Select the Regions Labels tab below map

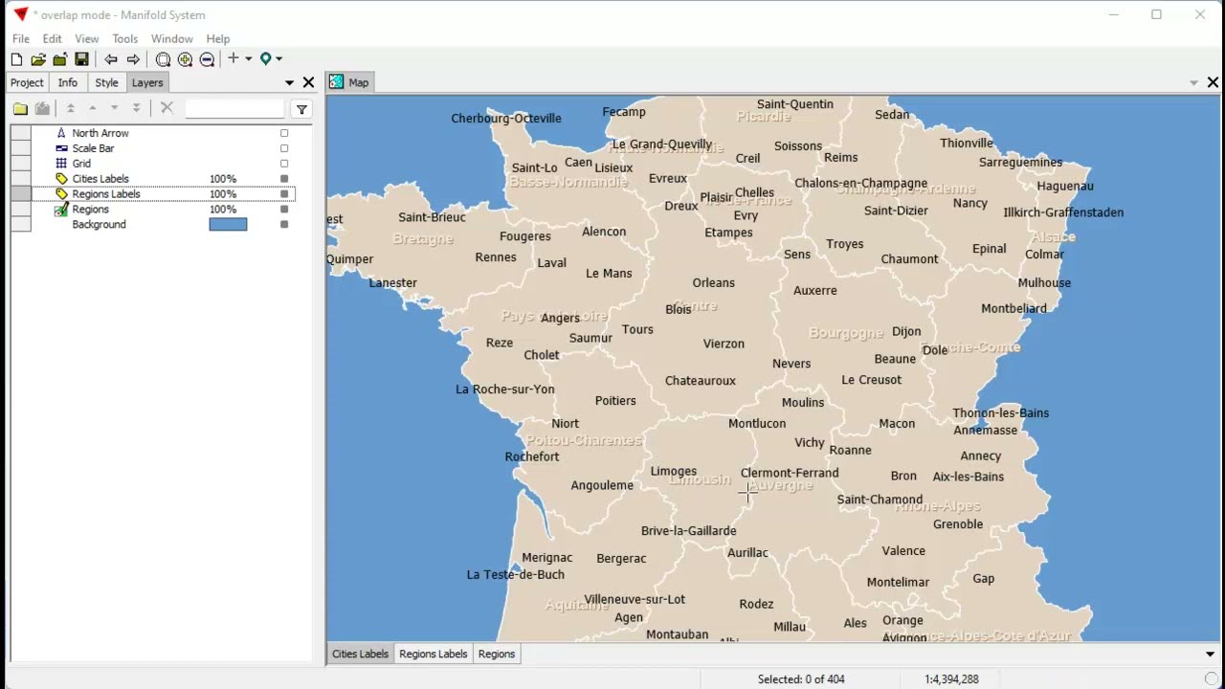pyautogui.click(x=434, y=655)
